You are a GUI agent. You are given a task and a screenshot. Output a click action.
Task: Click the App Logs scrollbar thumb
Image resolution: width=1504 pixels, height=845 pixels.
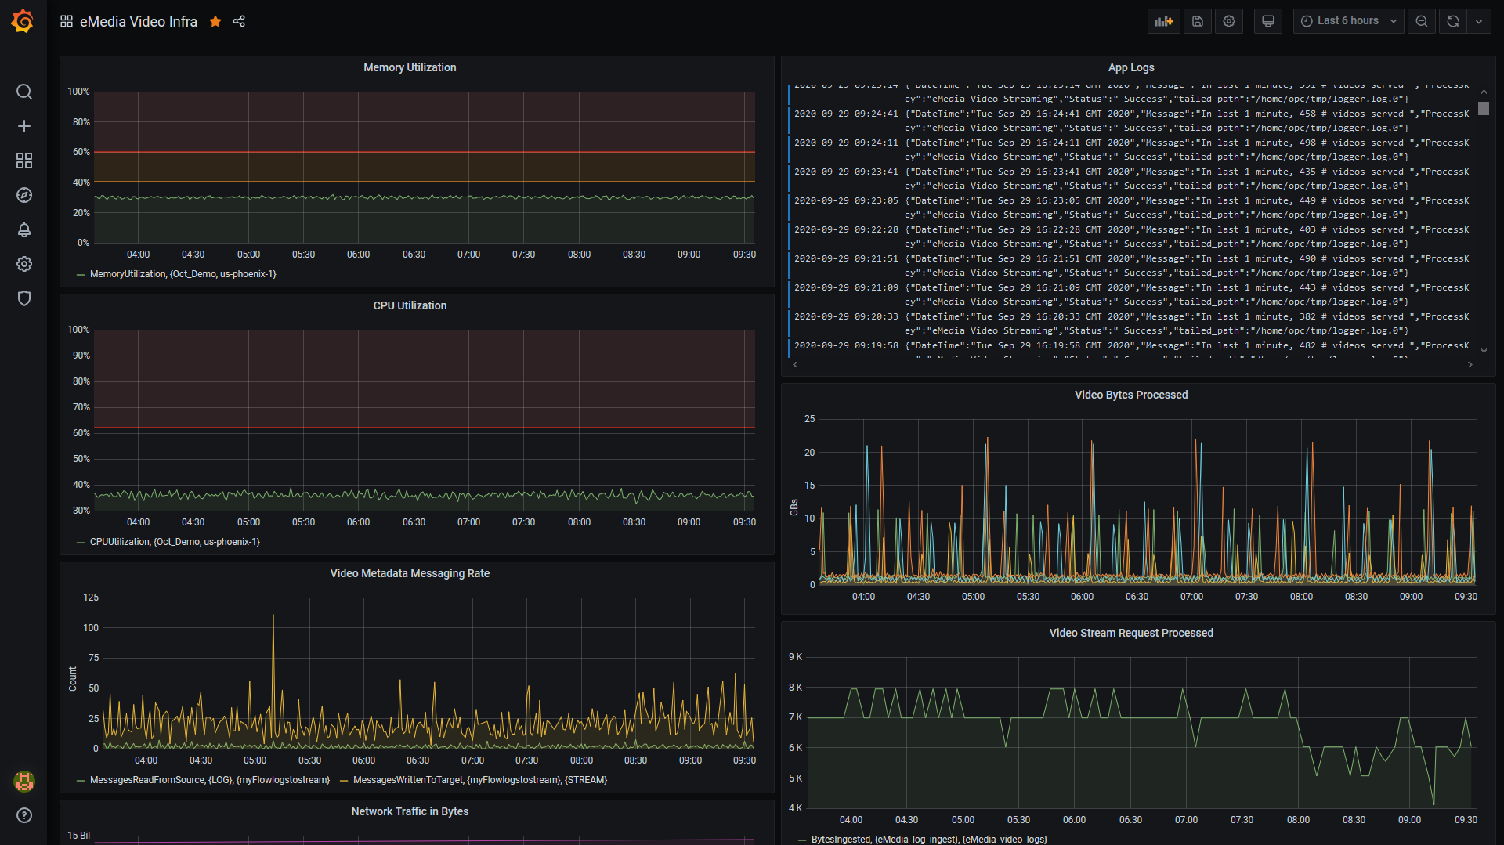point(1484,110)
